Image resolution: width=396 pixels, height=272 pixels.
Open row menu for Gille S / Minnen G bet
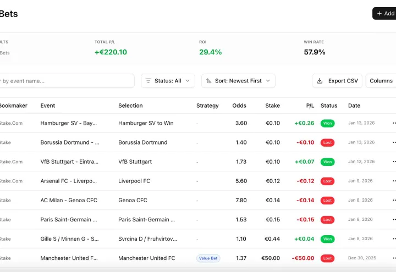coord(394,239)
